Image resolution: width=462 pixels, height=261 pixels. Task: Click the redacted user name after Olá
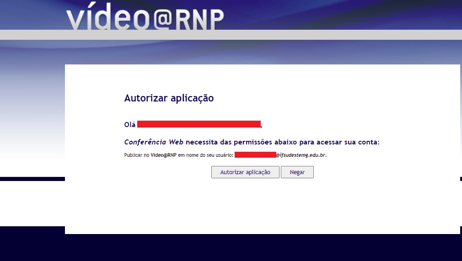199,124
